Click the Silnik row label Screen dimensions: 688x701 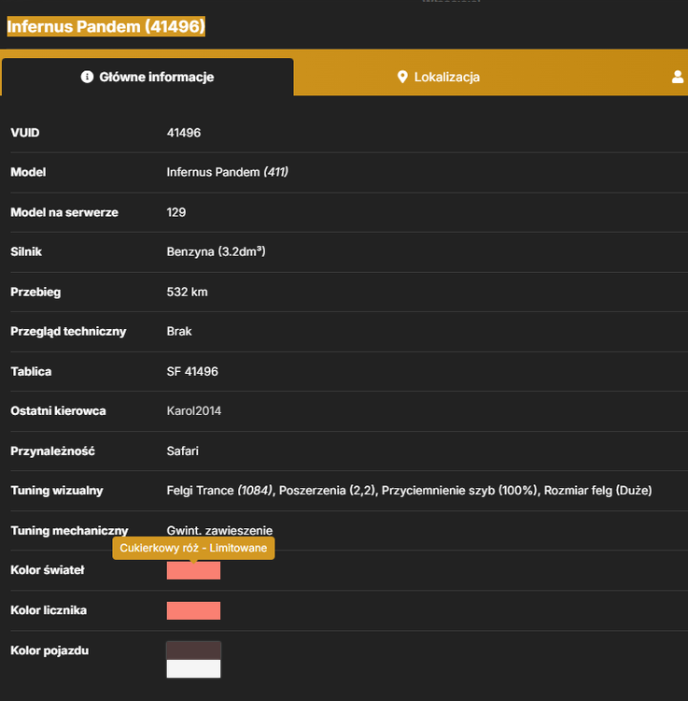pos(26,251)
